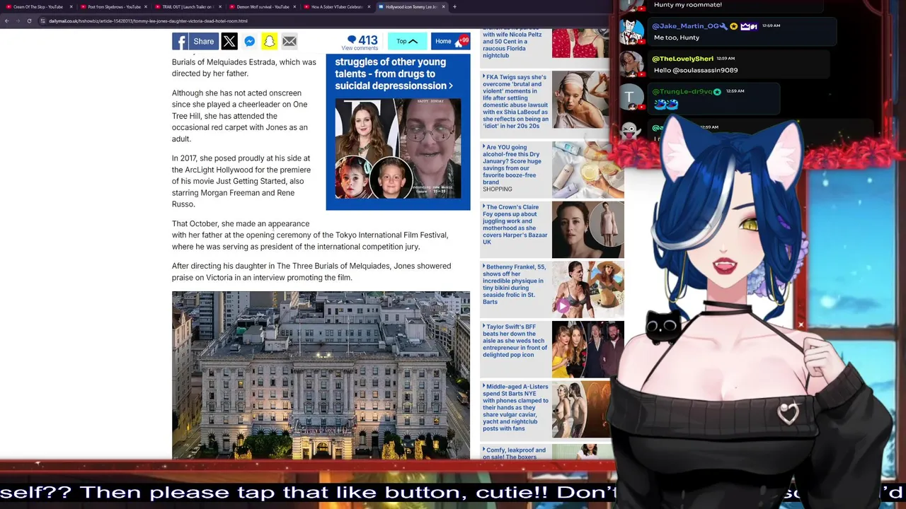This screenshot has height=509, width=906.
Task: Open The Crown's Claire Foy story
Action: 515,225
